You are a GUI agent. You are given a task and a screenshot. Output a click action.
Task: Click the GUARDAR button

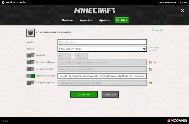(84, 94)
